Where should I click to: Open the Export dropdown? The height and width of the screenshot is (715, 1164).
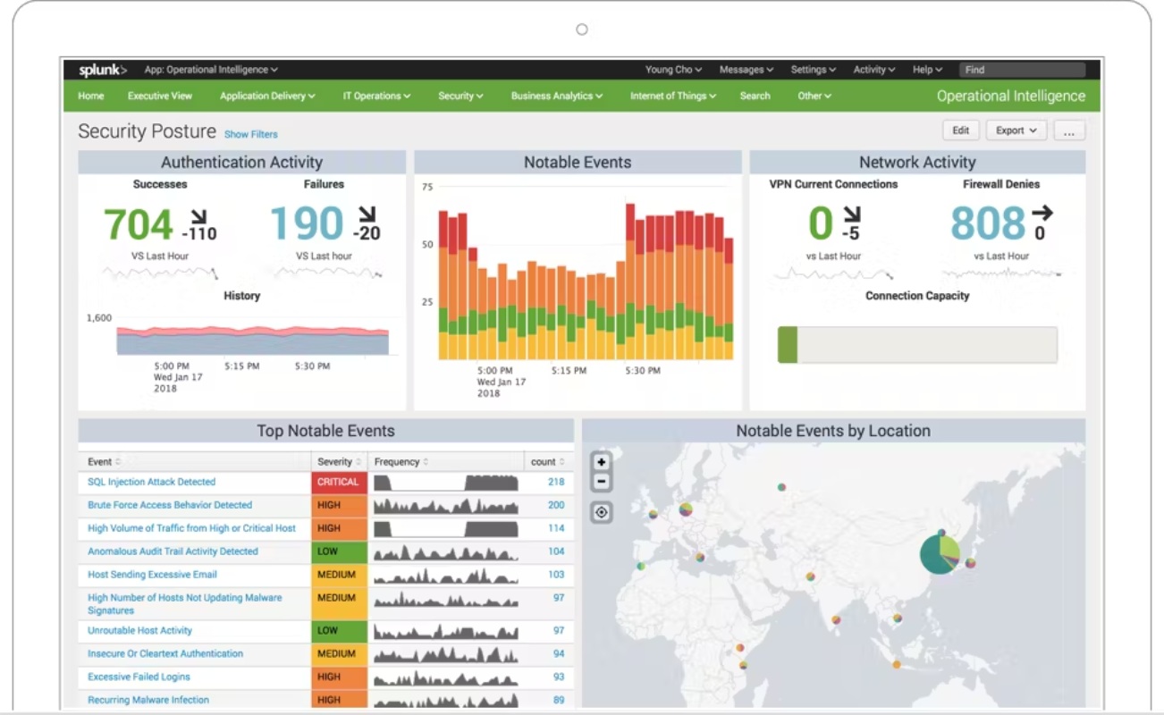[x=1016, y=130]
